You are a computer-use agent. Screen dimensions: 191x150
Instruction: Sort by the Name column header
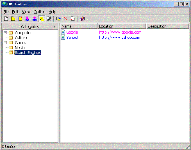point(79,26)
